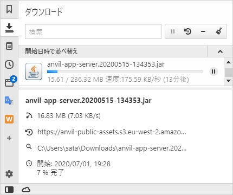This screenshot has height=195, width=233.
Task: Open the Bookmarks panel icon
Action: pos(9,9)
